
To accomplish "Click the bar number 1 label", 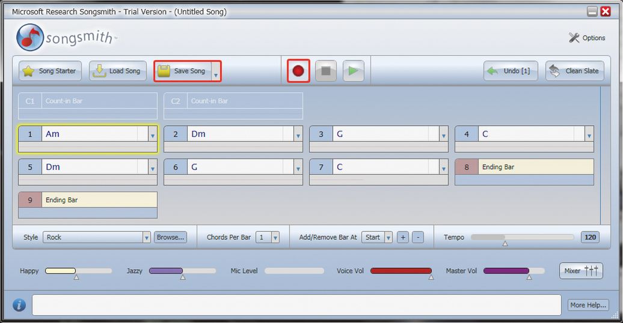I will [30, 134].
